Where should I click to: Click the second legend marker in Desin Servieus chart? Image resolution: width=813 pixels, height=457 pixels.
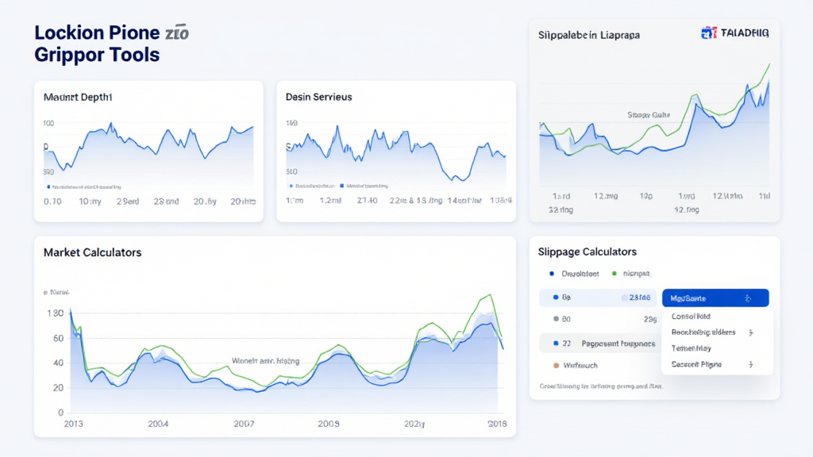(x=341, y=186)
